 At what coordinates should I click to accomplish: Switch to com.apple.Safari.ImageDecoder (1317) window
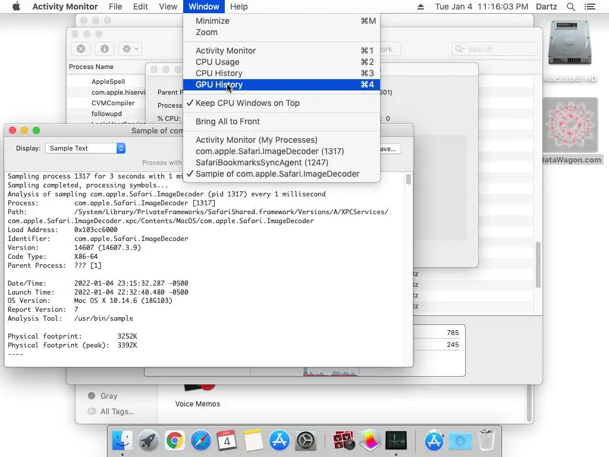point(281,151)
